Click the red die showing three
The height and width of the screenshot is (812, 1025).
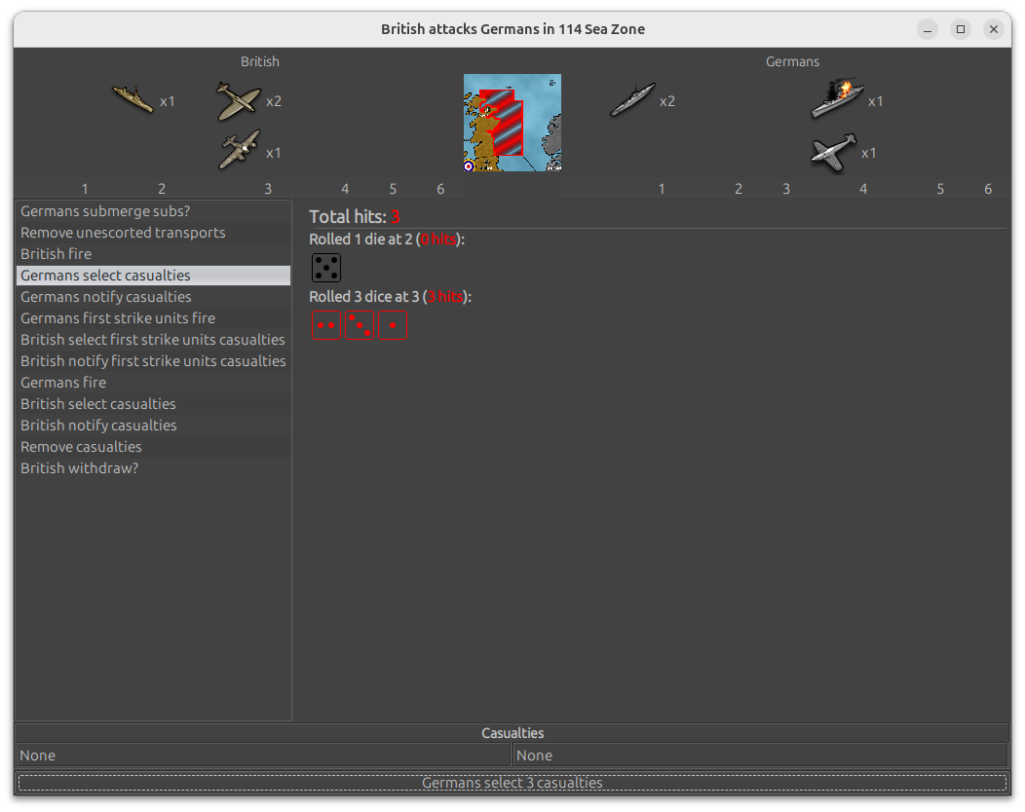coord(360,325)
